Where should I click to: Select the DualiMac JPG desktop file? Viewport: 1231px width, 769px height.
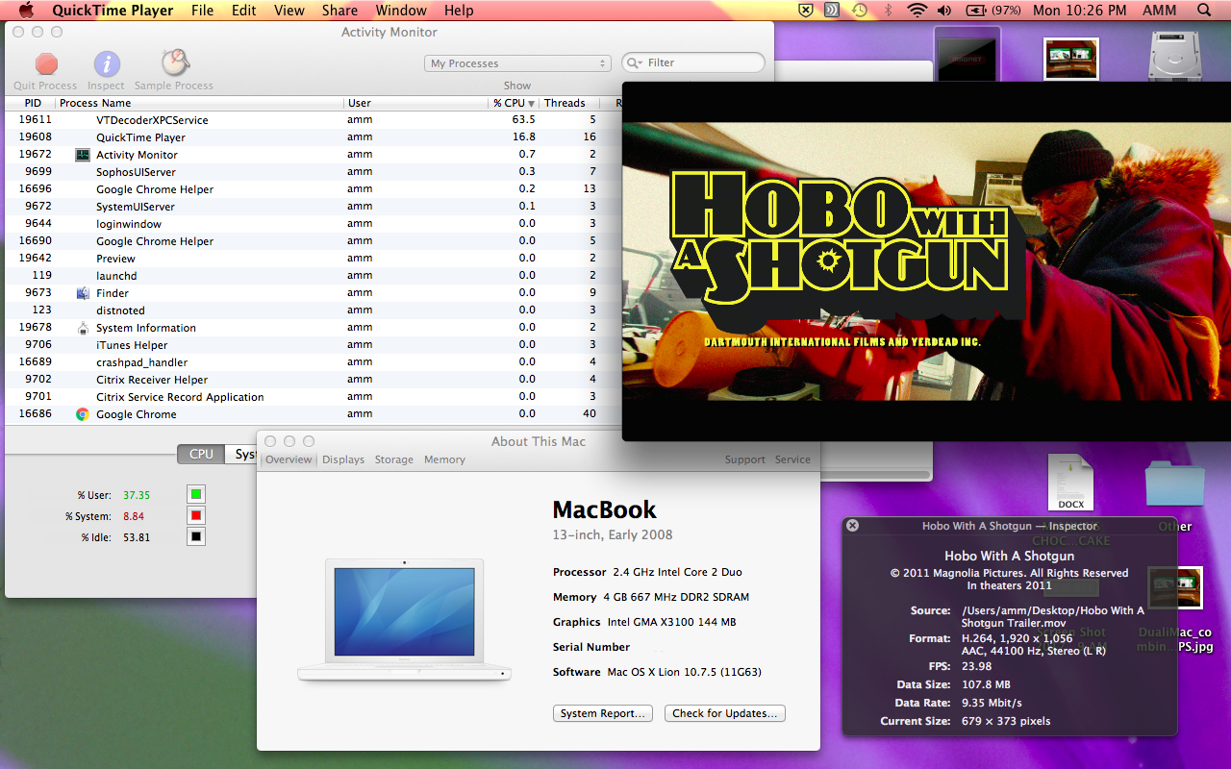point(1175,589)
